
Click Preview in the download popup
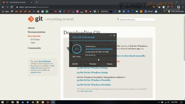[x=92, y=64]
